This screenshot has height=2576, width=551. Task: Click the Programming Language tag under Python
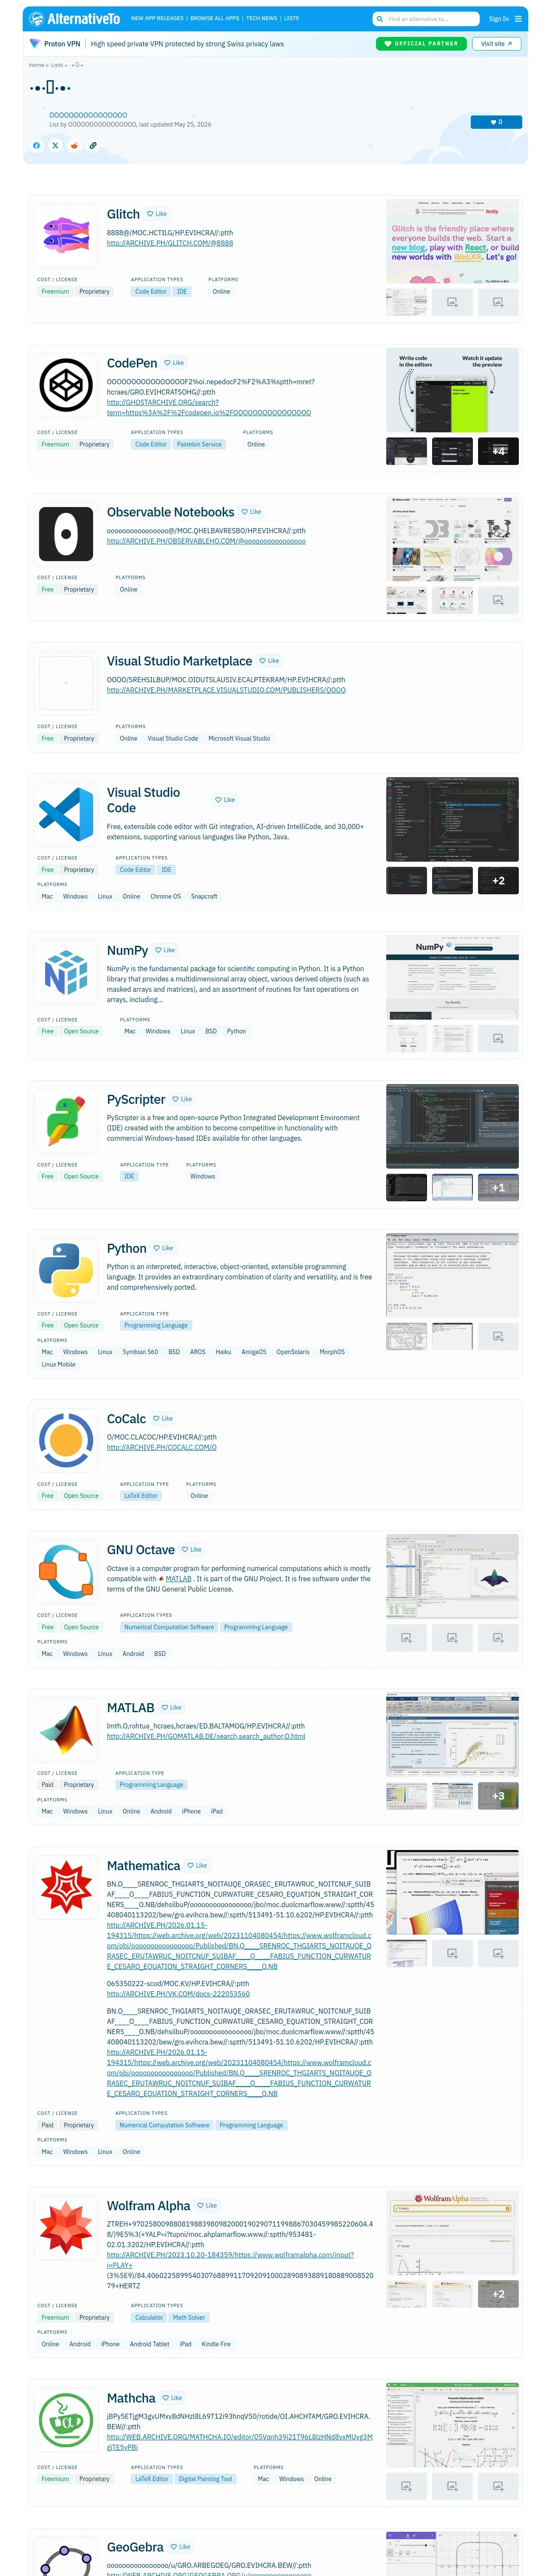pyautogui.click(x=156, y=1325)
